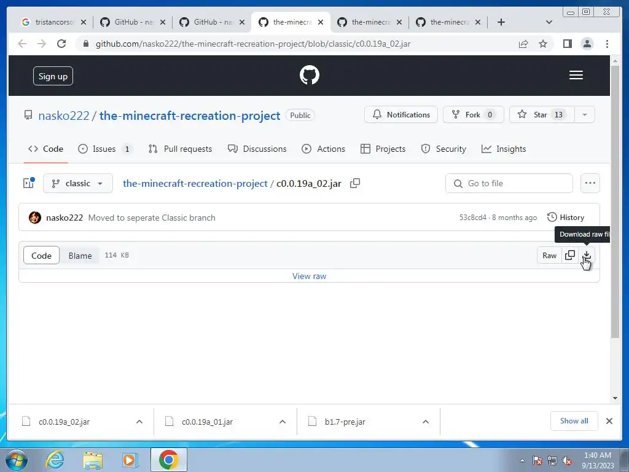Open Windows Explorer from taskbar
The width and height of the screenshot is (629, 472).
(x=93, y=460)
